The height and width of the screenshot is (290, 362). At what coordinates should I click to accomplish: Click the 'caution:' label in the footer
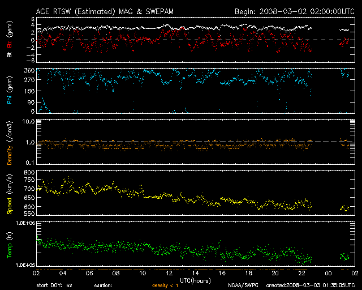coord(104,286)
